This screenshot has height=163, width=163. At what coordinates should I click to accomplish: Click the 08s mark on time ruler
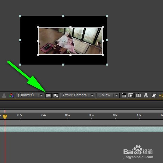tap(91, 115)
